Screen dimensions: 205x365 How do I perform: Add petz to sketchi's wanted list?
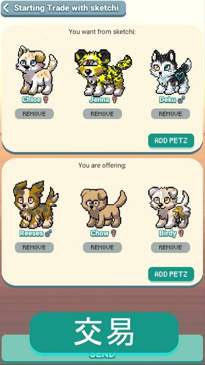pyautogui.click(x=171, y=141)
